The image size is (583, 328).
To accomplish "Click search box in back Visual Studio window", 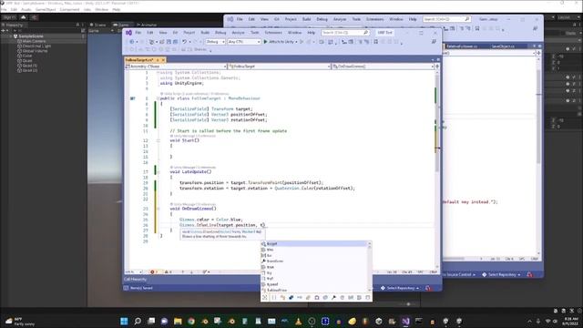I will coord(446,19).
